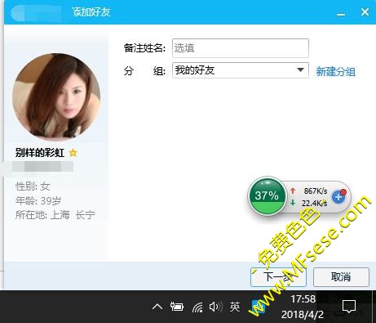The height and width of the screenshot is (323, 376).
Task: Open the Wi-Fi network tray icon
Action: click(197, 307)
